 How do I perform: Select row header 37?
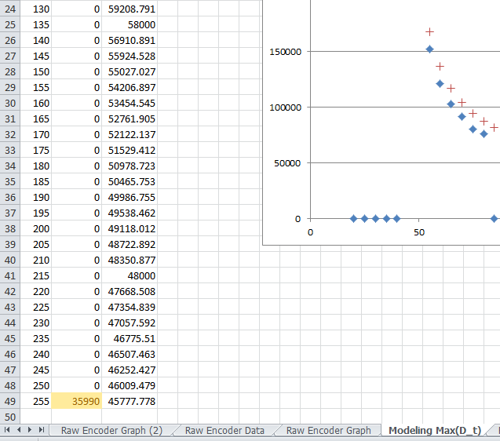(10, 213)
